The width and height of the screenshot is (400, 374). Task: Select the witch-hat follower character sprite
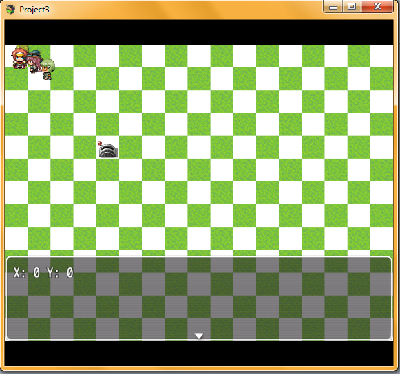tap(34, 61)
